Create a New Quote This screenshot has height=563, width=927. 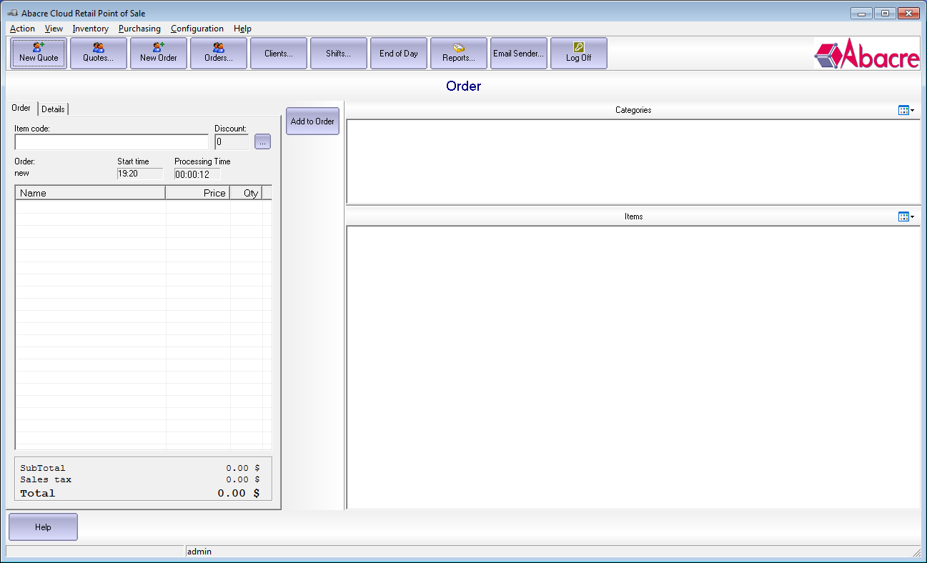coord(39,53)
